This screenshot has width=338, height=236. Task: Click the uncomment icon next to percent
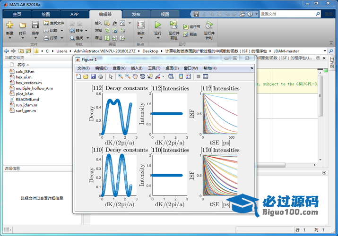[x=115, y=31]
